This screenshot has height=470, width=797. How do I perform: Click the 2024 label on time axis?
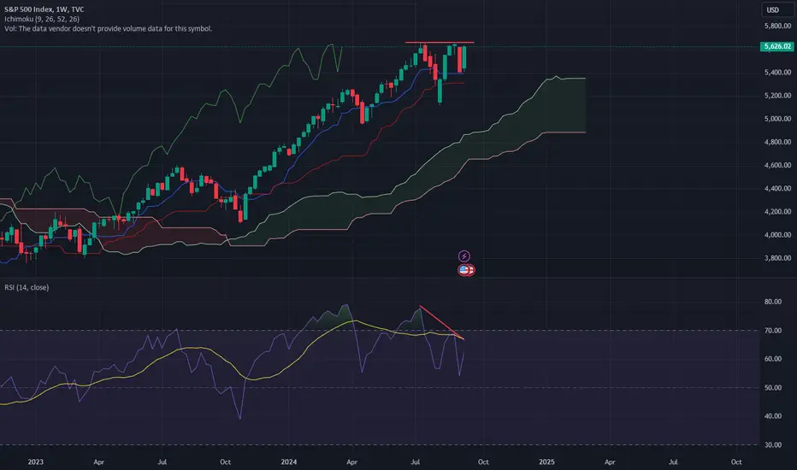(x=289, y=461)
